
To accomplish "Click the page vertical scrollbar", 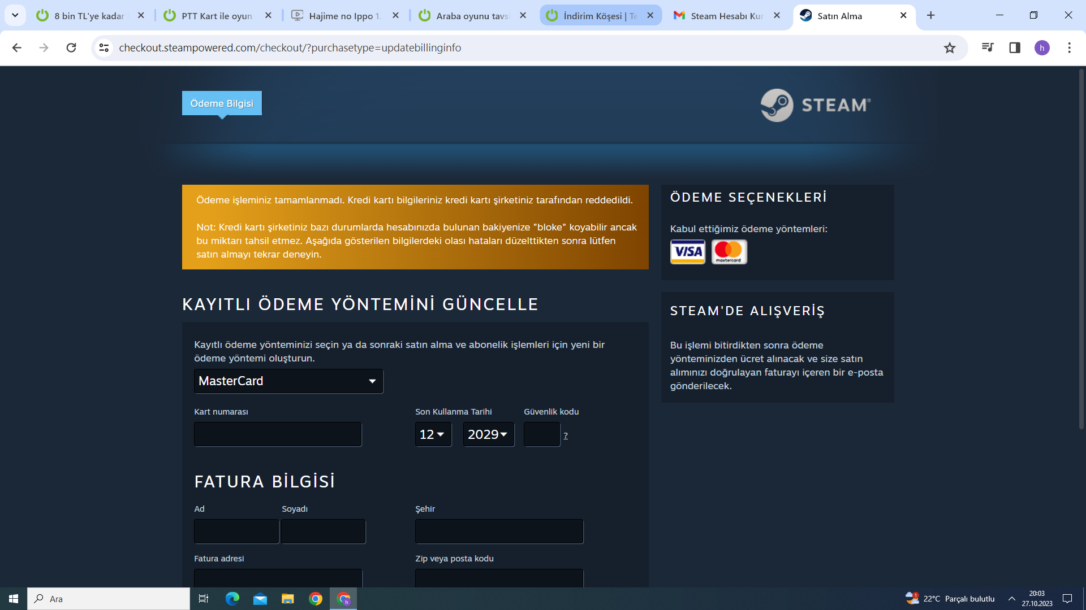I will tap(1081, 249).
